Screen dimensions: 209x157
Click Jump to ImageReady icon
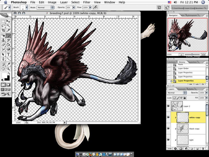coord(6,94)
